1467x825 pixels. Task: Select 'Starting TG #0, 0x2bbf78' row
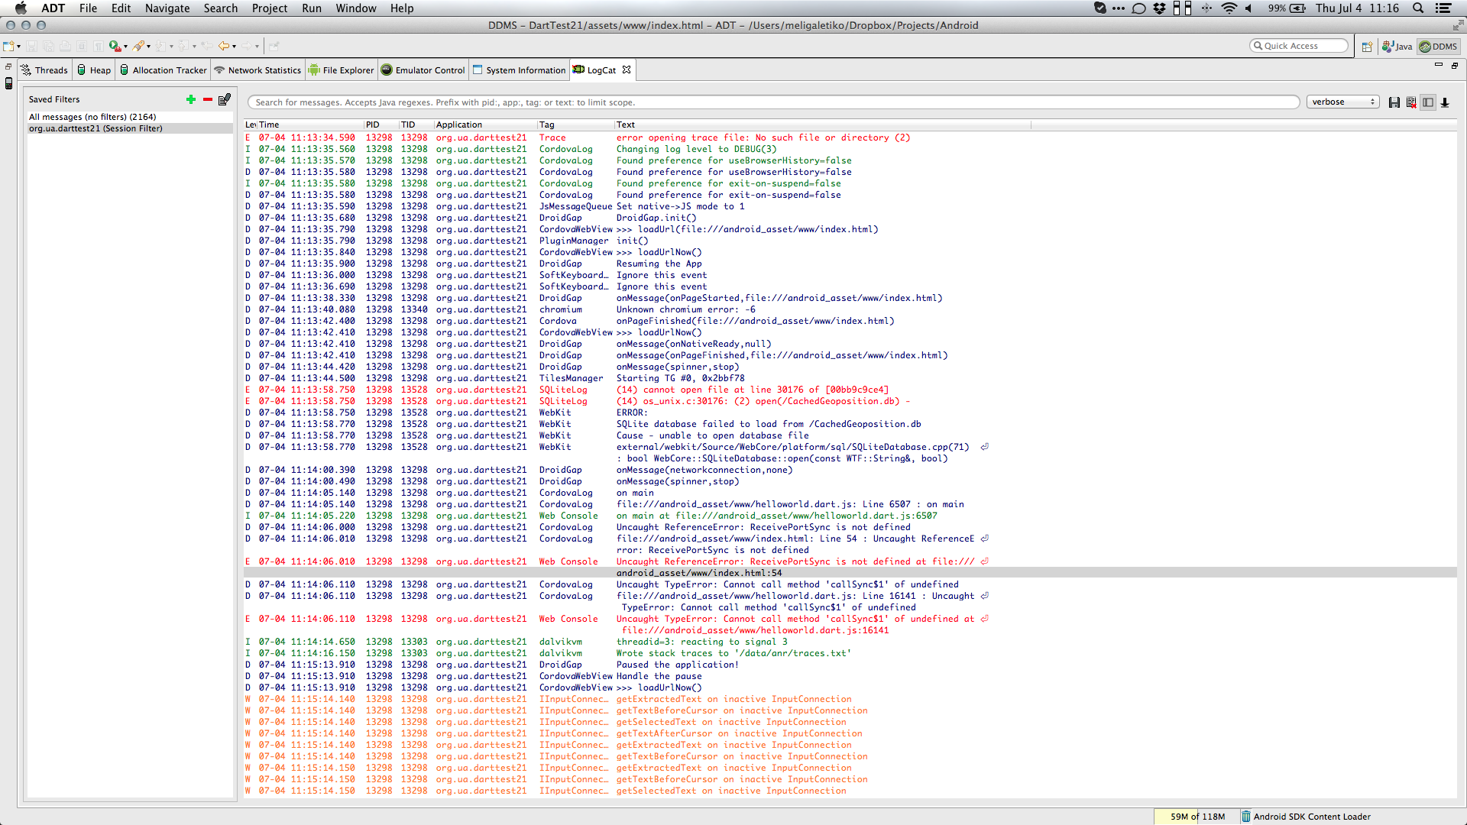[850, 379]
